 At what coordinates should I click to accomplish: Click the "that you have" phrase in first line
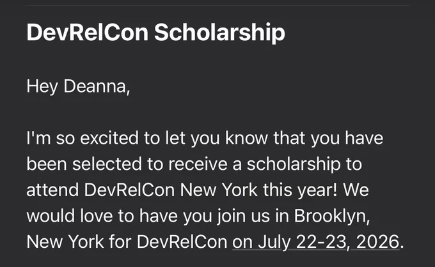coord(328,138)
